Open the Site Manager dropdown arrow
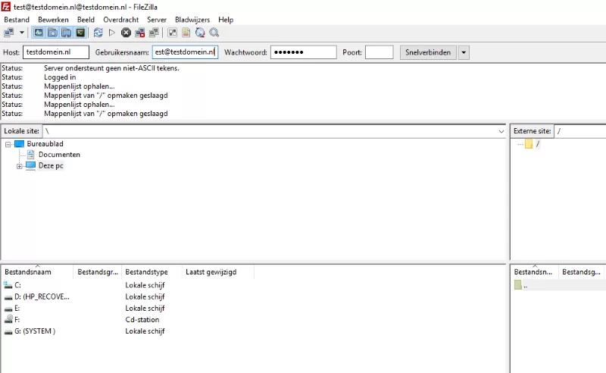This screenshot has height=373, width=606. point(22,33)
